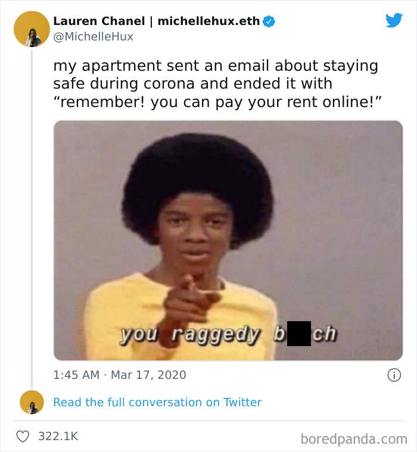Click the display name Lauren Chanel | michellehux.eth

pyautogui.click(x=157, y=21)
